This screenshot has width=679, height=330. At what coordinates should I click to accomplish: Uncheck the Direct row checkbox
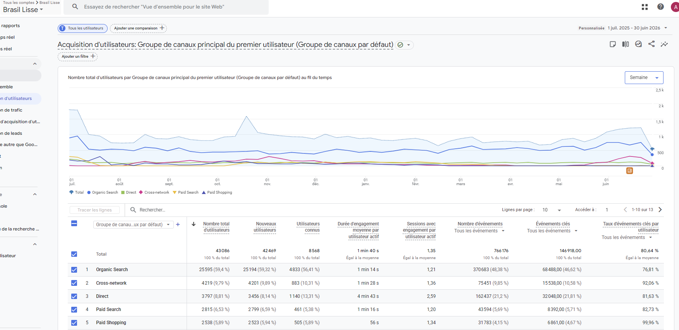point(74,296)
